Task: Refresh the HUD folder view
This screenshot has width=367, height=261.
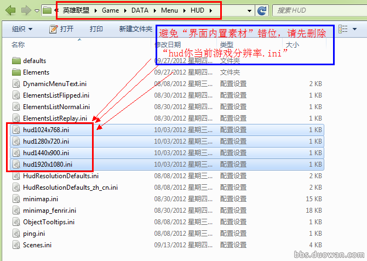Action: pos(262,10)
